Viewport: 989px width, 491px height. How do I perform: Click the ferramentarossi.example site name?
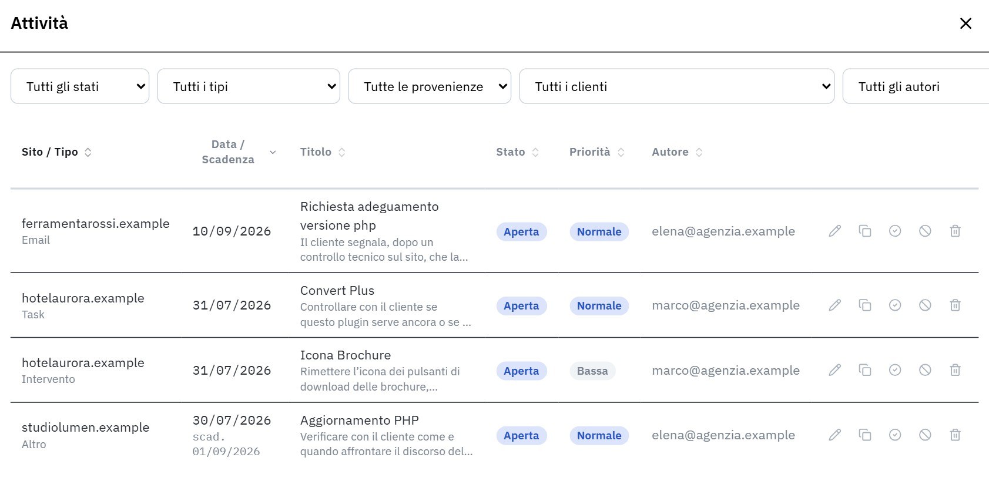[x=96, y=224]
